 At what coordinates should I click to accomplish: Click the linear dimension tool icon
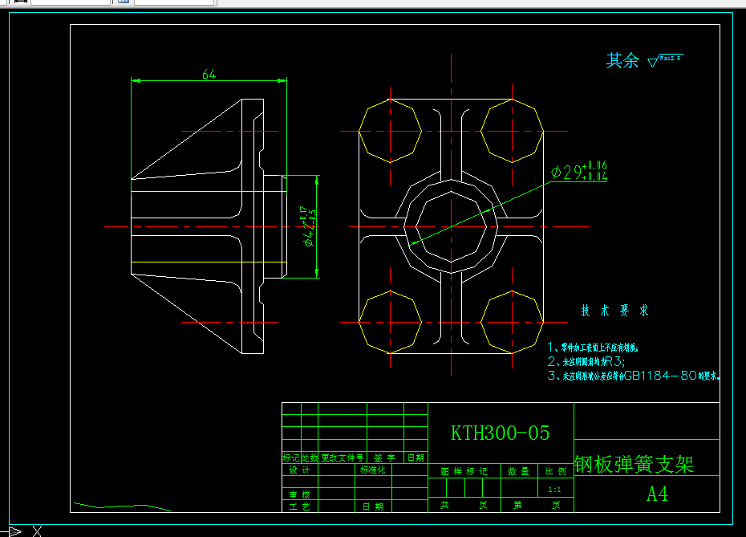point(22,2)
